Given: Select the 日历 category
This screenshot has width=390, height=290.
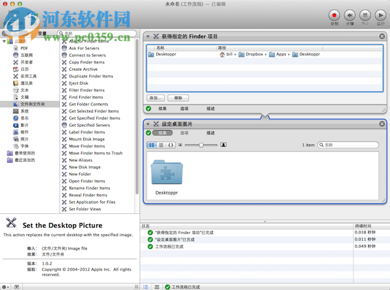Looking at the screenshot, I should click(x=21, y=69).
